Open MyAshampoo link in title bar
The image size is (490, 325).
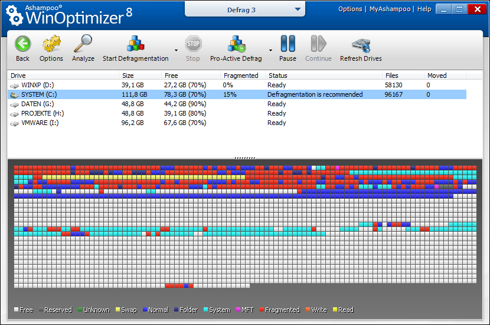tap(390, 9)
